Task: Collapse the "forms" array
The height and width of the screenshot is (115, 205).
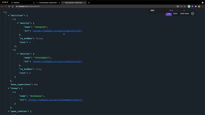Action: pos(9,88)
